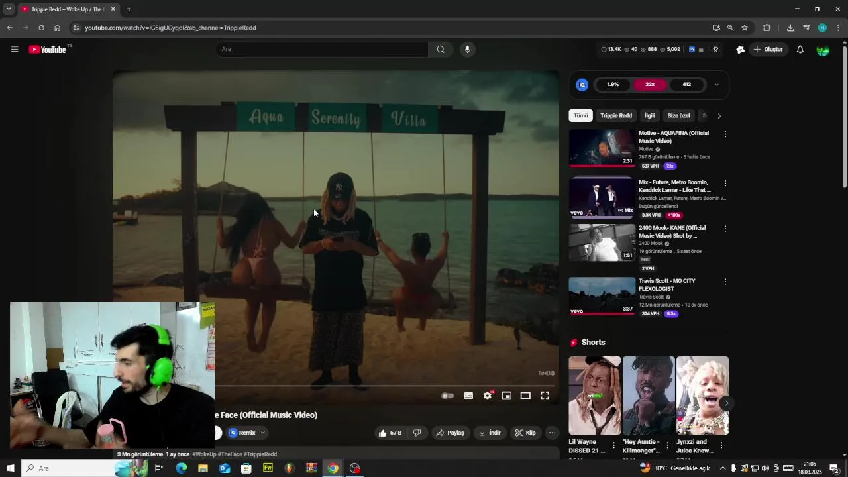
Task: Click in the YouTube search field
Action: tap(321, 49)
